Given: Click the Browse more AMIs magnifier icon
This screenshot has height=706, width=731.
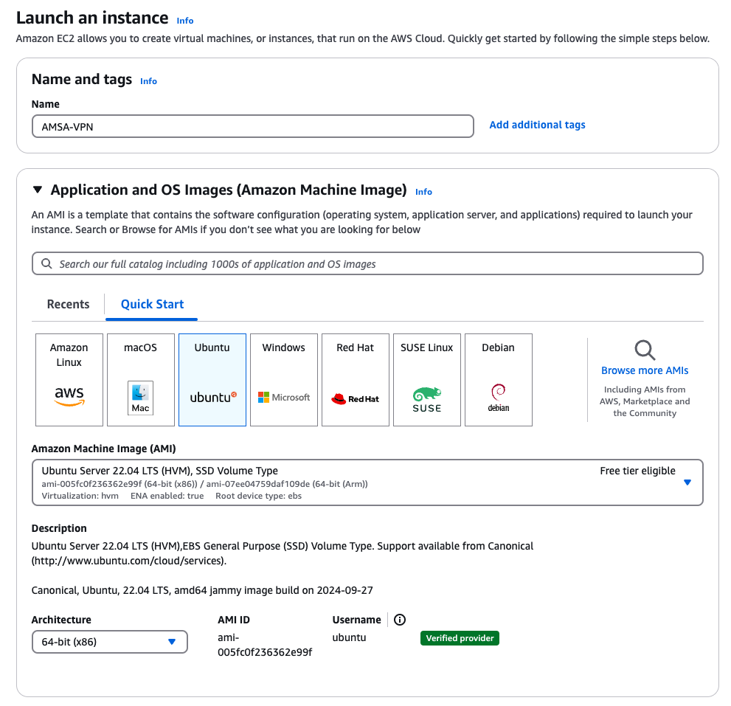Looking at the screenshot, I should pos(645,350).
